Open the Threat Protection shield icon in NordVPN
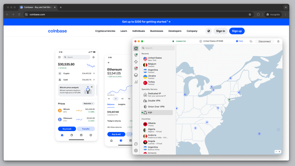This screenshot has width=295, height=166. pos(136,55)
